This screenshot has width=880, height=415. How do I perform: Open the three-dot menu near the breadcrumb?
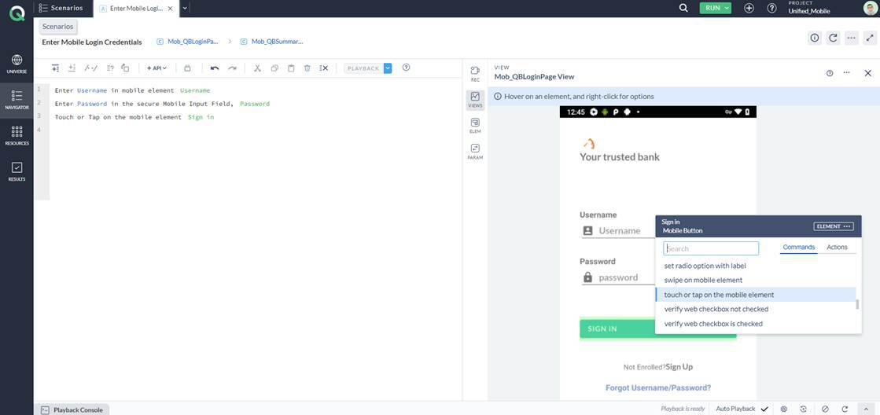click(852, 39)
